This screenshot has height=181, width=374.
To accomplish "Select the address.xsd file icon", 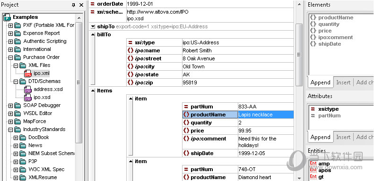I will click(x=28, y=90).
